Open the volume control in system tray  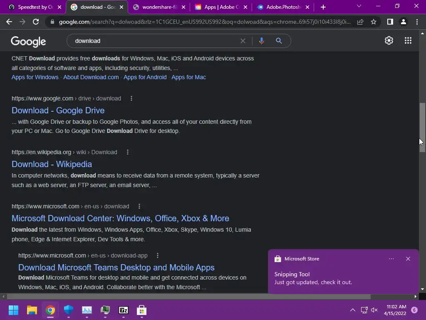pyautogui.click(x=374, y=310)
